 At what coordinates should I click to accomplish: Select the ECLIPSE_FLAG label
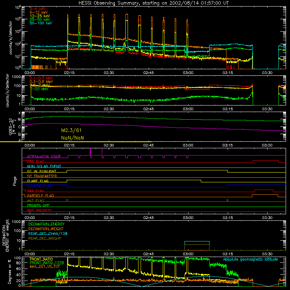tap(40, 186)
